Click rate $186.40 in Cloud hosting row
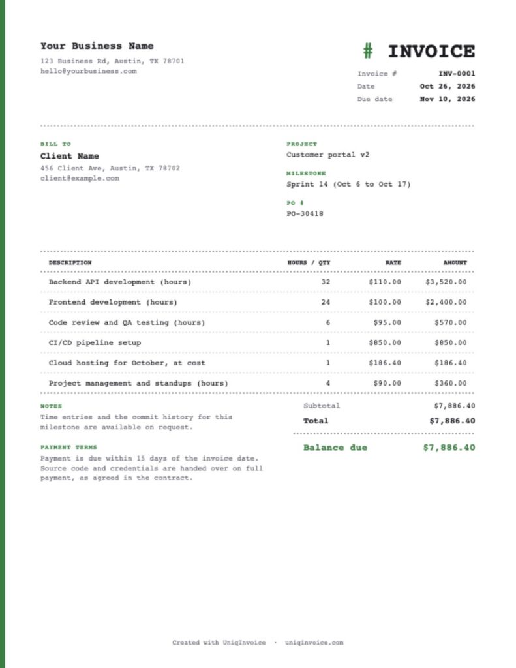This screenshot has height=668, width=516. 385,363
